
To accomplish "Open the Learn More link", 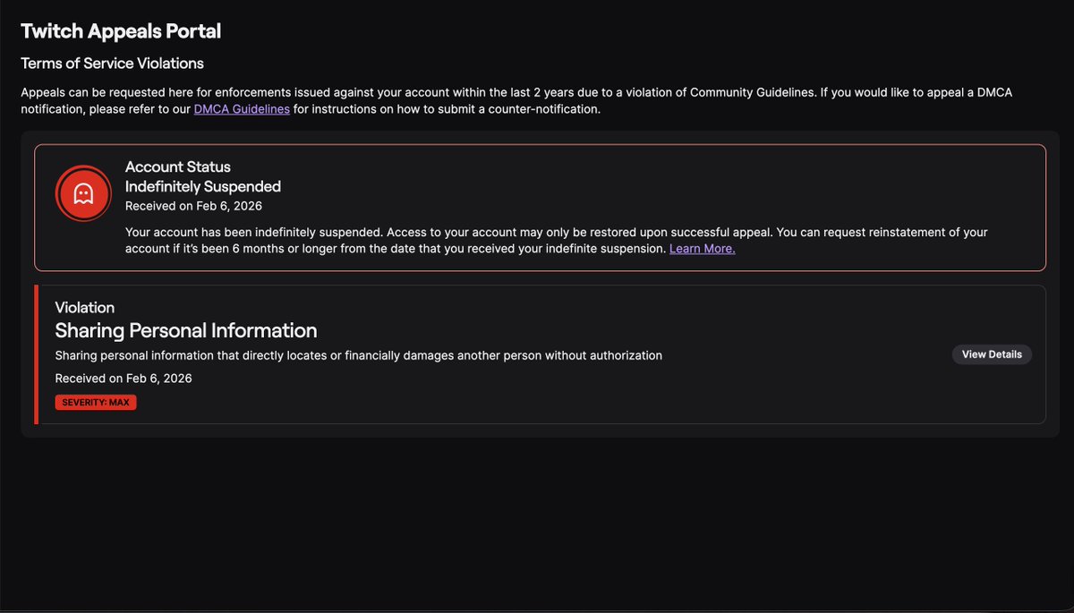I will click(x=703, y=248).
